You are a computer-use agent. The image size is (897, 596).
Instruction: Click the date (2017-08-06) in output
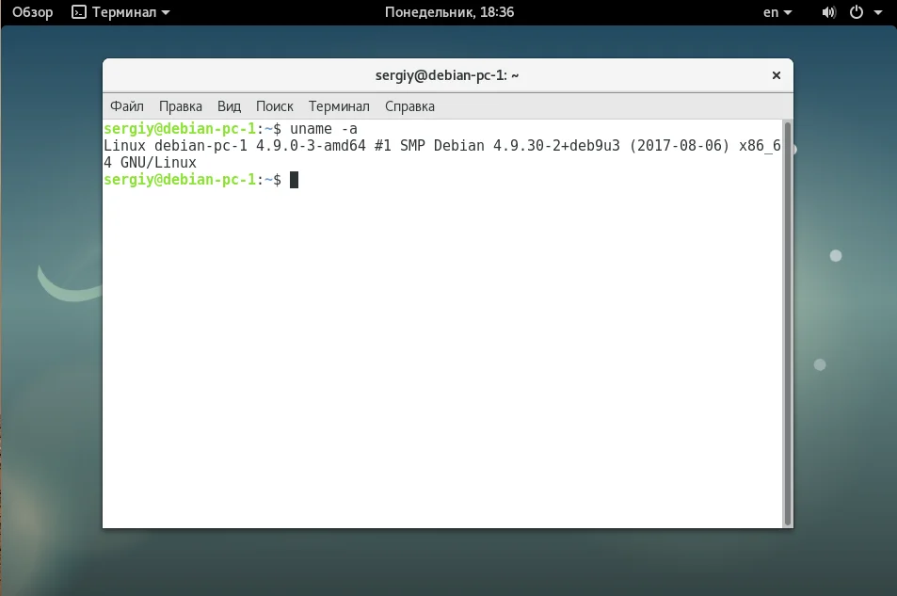tap(679, 145)
